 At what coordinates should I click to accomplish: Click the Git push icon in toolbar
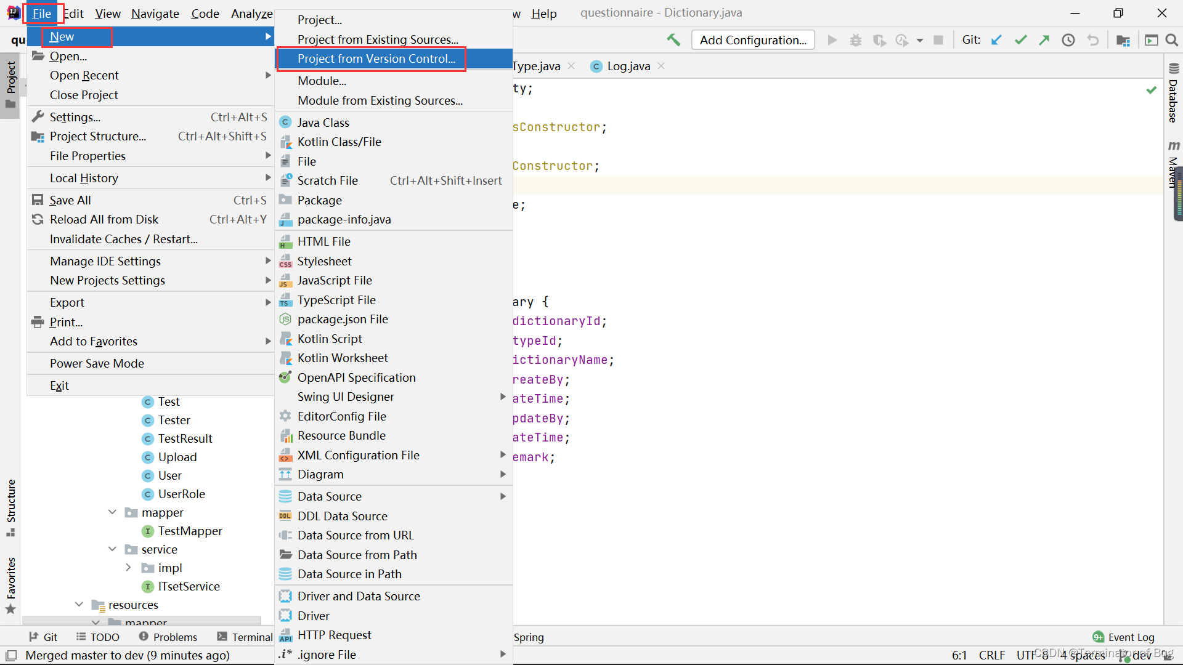[x=1045, y=40]
